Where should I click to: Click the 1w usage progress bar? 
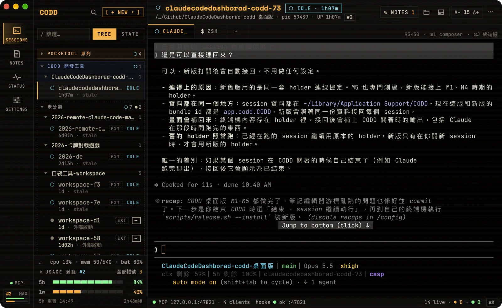(x=88, y=292)
